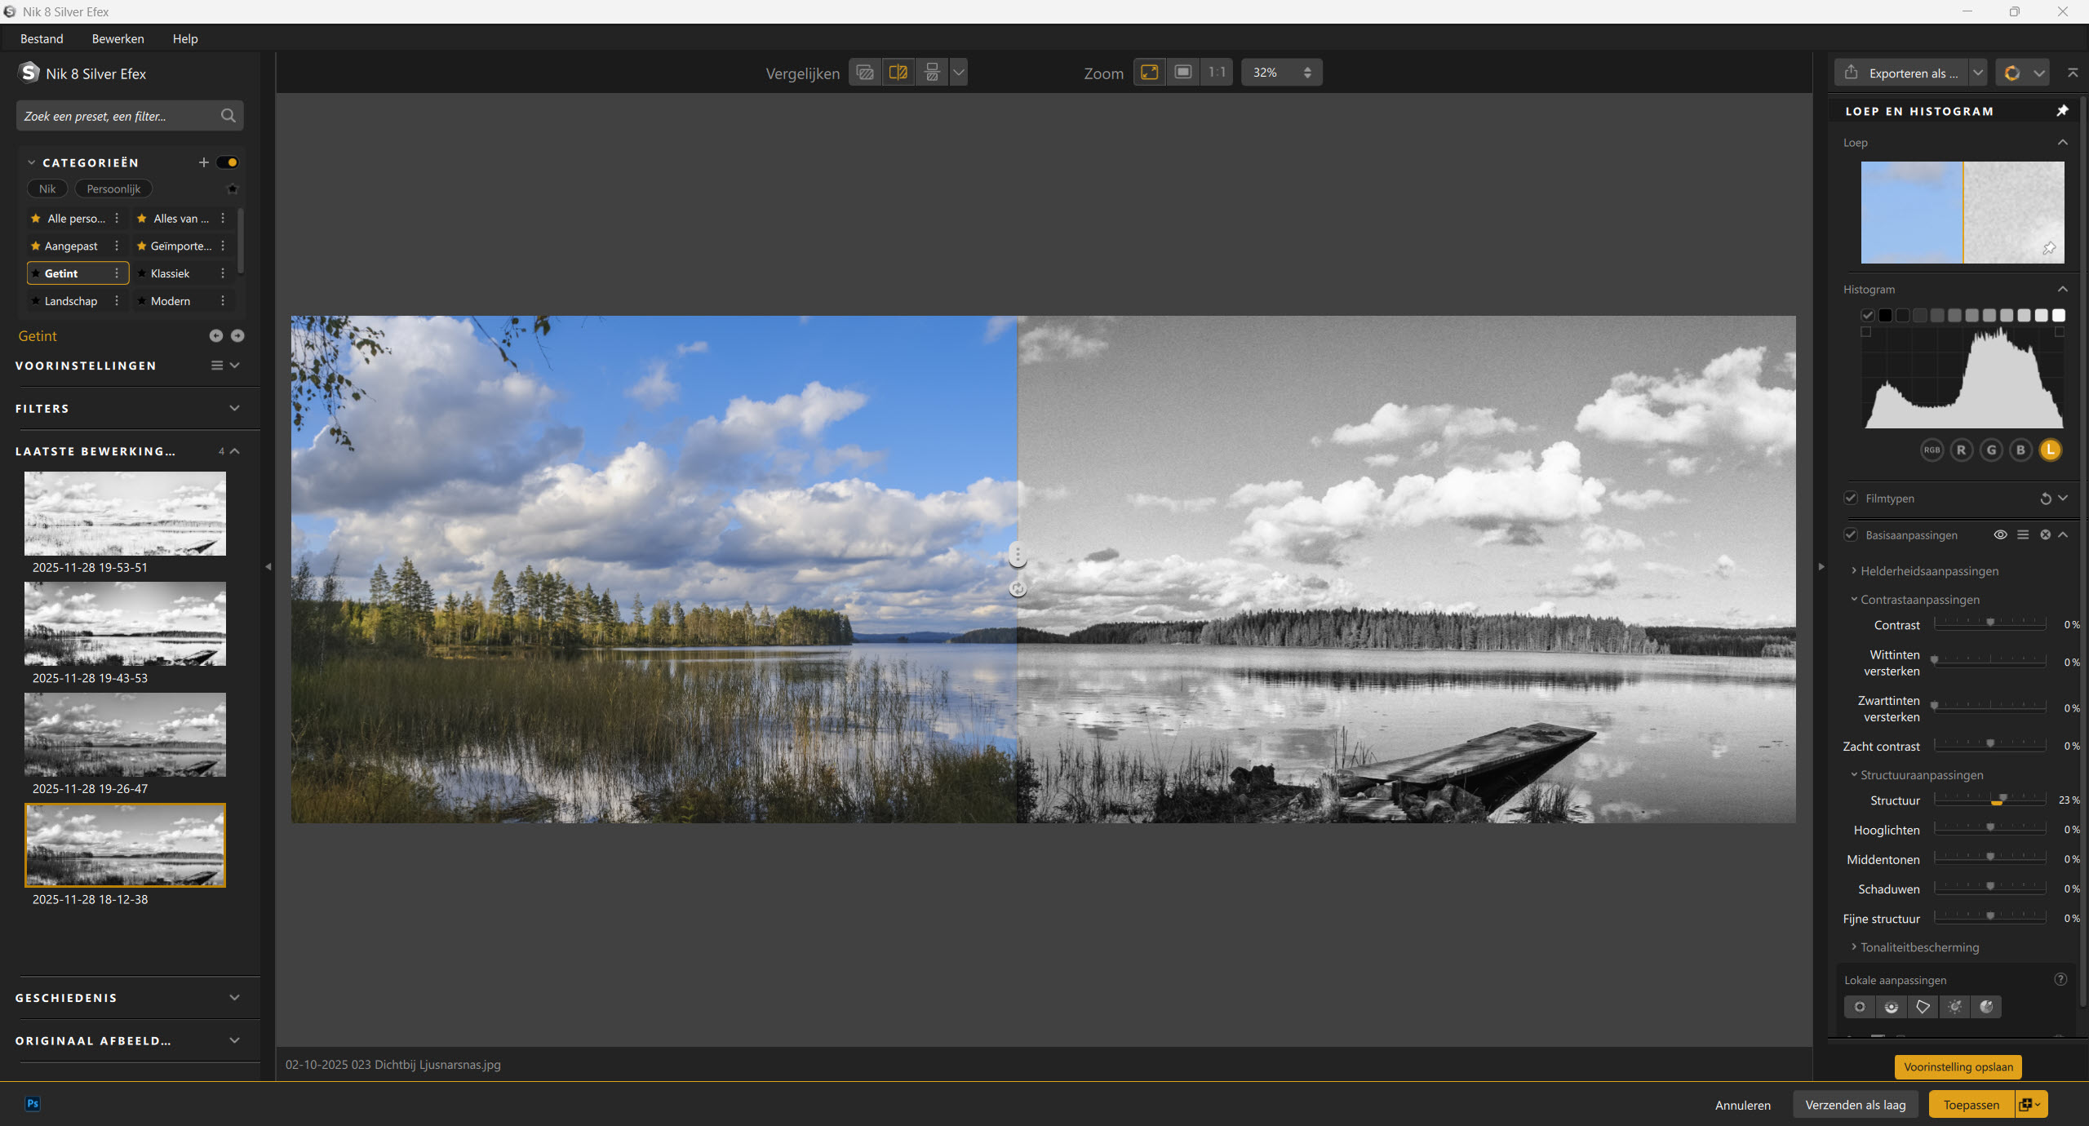
Task: Open the Bewerken menu
Action: tap(118, 38)
